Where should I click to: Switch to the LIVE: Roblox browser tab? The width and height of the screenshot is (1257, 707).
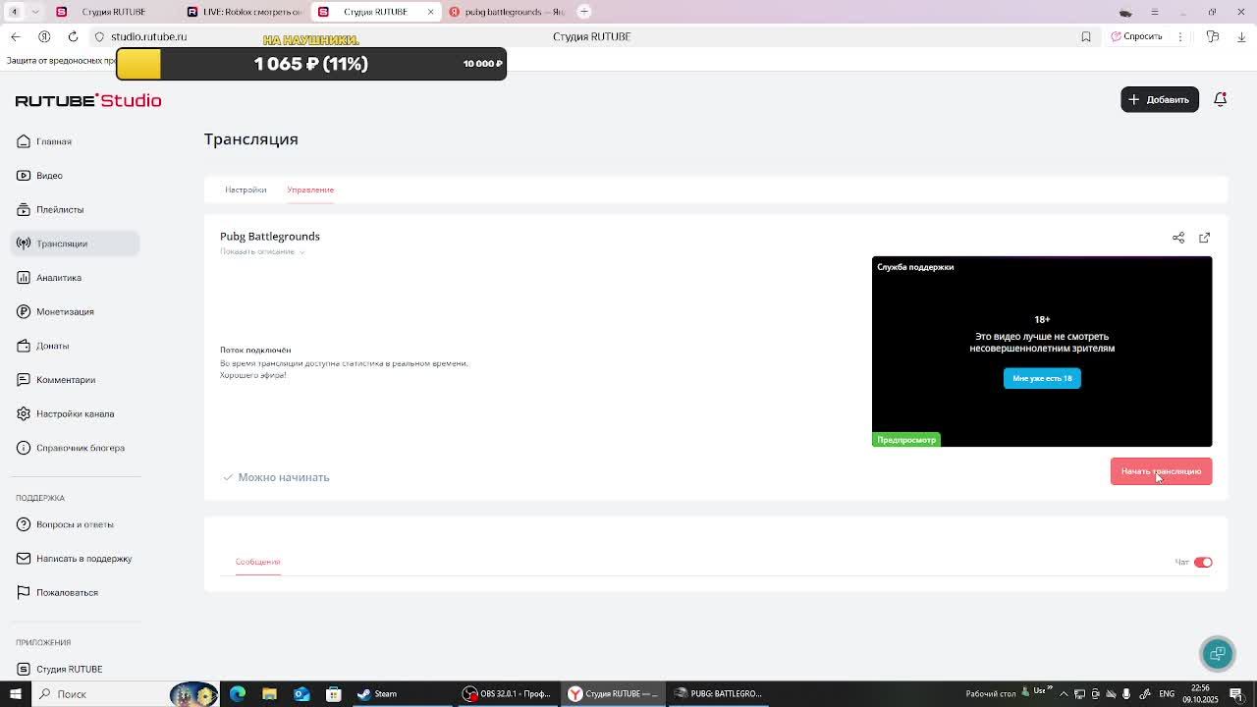[x=246, y=12]
